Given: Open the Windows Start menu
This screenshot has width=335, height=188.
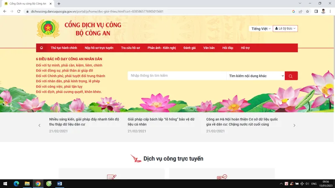Looking at the screenshot, I should tap(5, 183).
